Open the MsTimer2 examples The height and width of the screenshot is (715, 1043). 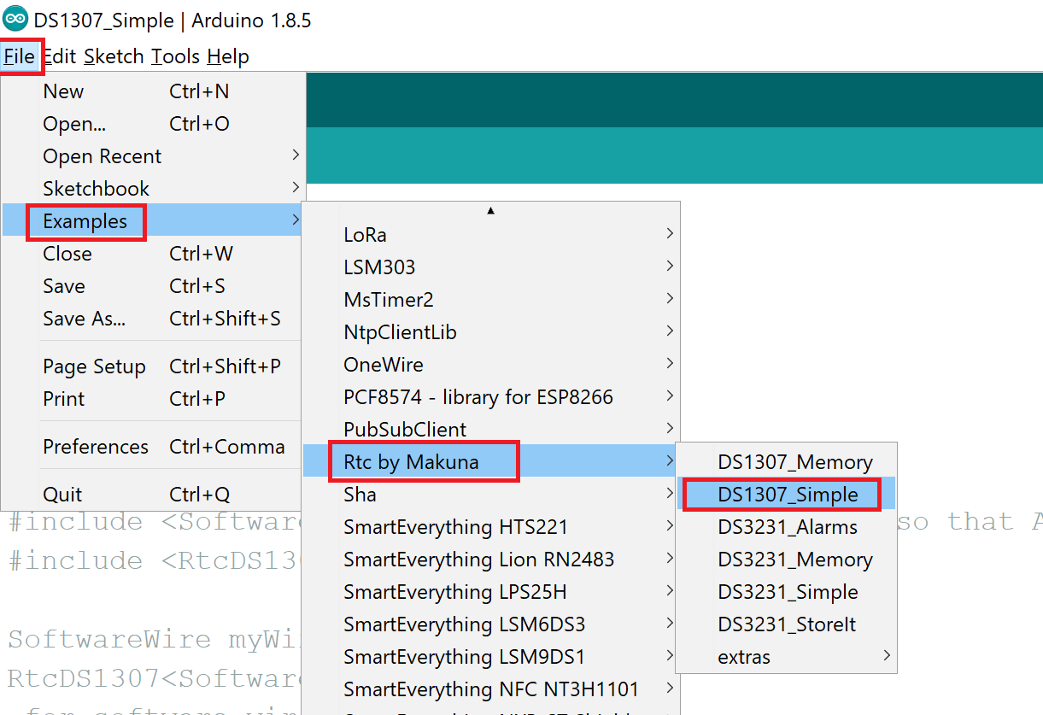(x=491, y=300)
